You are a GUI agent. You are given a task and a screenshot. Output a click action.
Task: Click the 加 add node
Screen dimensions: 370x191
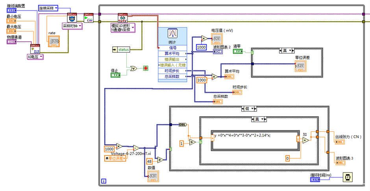(305, 141)
